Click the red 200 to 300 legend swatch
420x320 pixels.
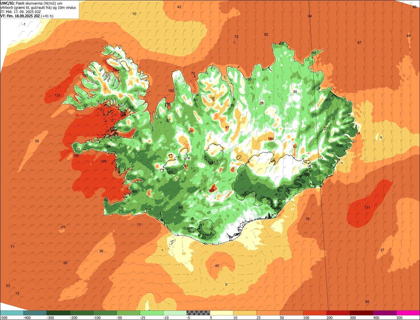click(338, 313)
